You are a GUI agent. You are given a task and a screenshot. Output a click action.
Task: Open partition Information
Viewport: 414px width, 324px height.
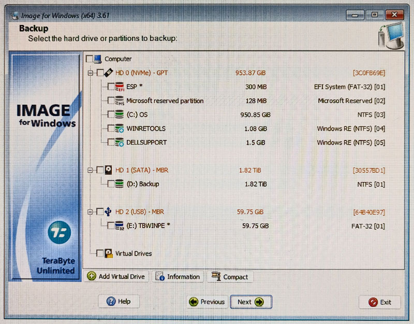[x=178, y=277]
